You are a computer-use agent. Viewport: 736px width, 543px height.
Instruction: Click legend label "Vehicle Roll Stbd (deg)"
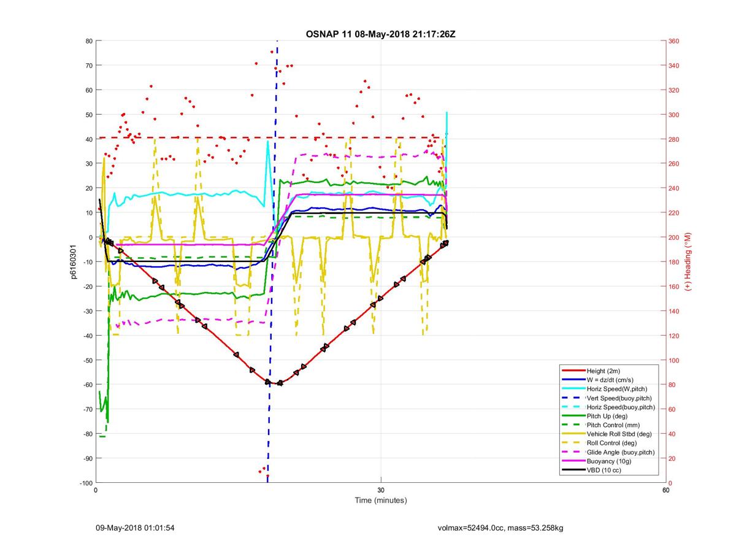[x=619, y=434]
